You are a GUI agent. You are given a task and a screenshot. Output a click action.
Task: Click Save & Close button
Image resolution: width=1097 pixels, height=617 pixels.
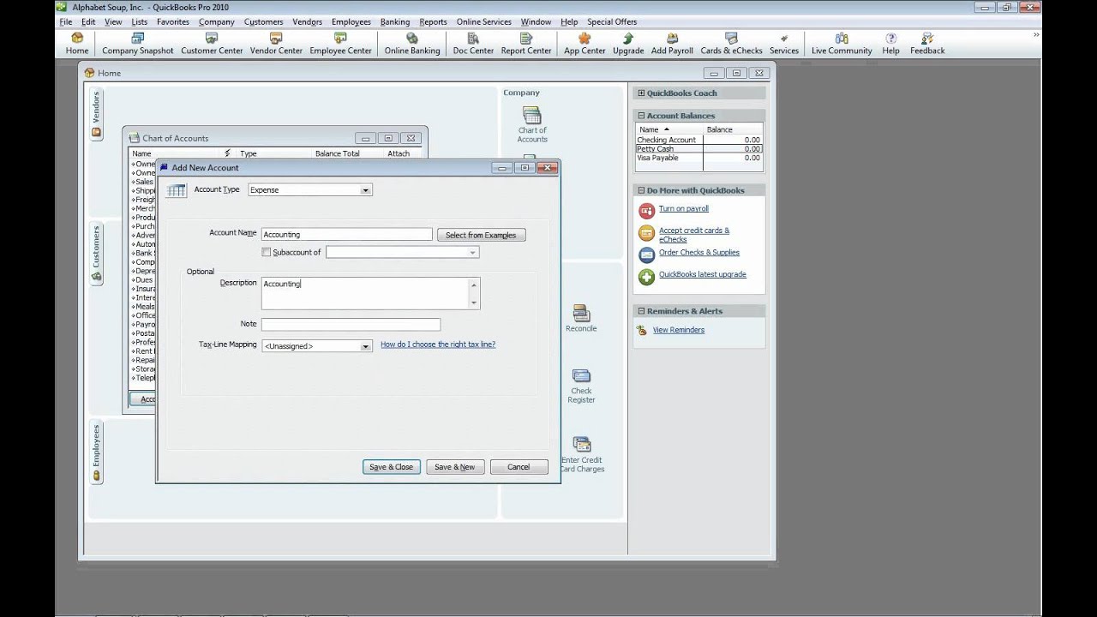tap(392, 467)
